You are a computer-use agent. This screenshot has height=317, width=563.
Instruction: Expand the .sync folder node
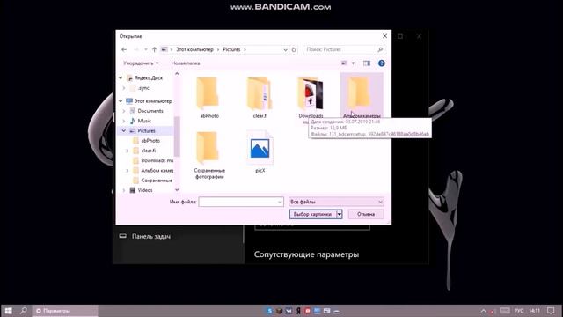click(124, 88)
